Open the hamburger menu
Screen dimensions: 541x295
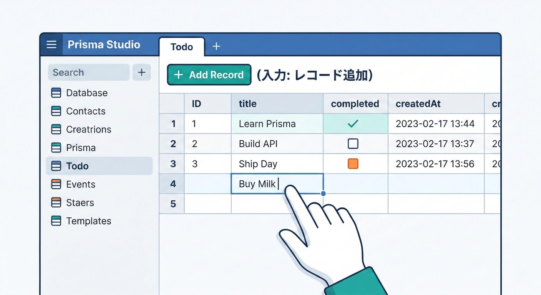click(51, 45)
